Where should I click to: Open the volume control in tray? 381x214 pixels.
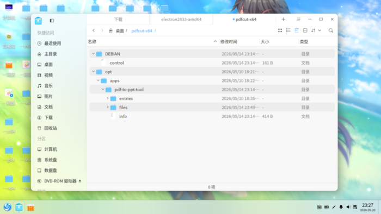tap(348, 207)
